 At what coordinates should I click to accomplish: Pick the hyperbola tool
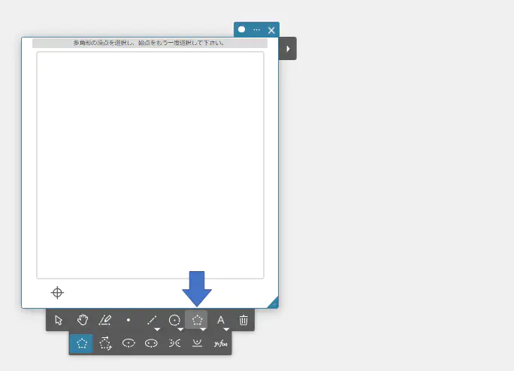click(x=174, y=343)
